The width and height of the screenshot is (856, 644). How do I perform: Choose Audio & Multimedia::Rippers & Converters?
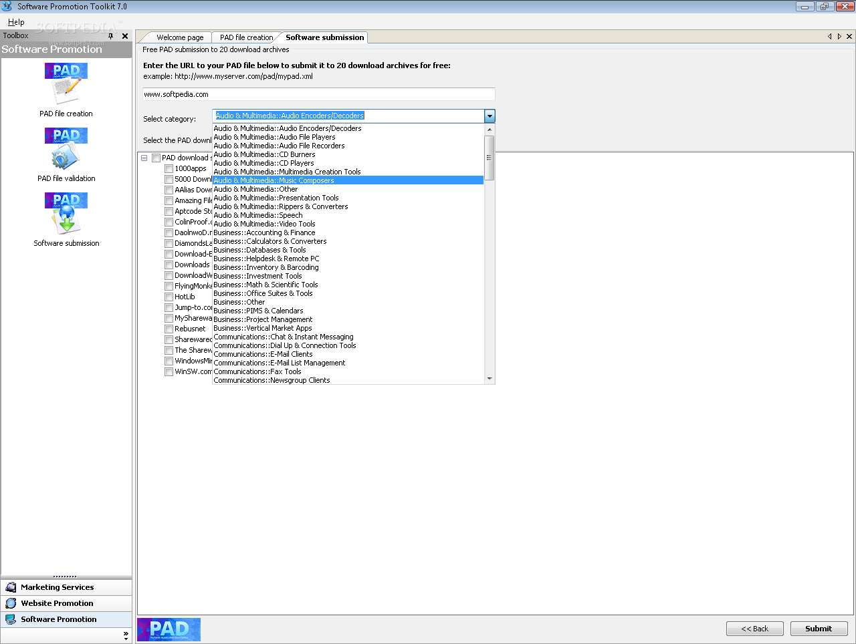pyautogui.click(x=348, y=206)
